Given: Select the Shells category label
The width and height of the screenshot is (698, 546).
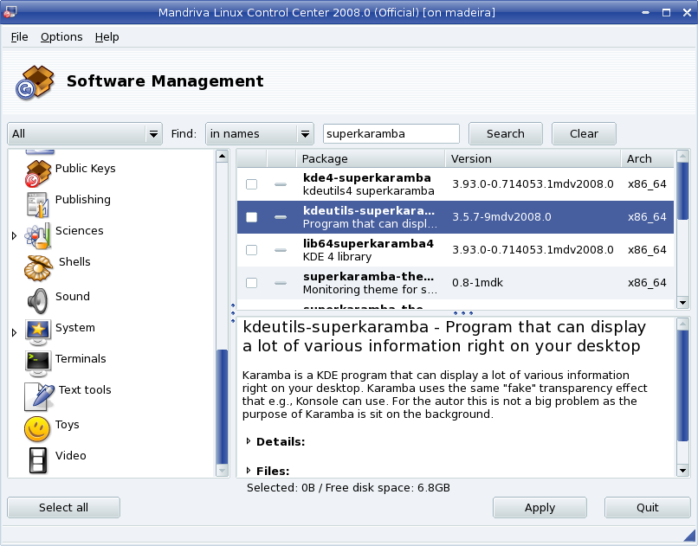Looking at the screenshot, I should [x=74, y=262].
